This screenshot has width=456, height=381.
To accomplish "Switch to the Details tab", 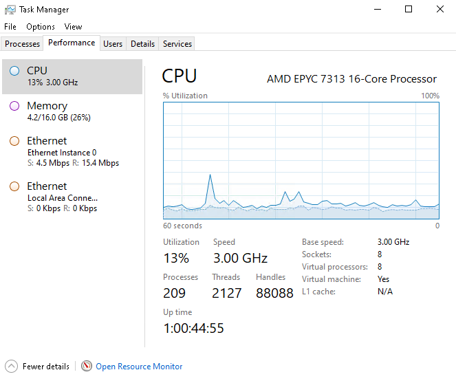I will (142, 43).
